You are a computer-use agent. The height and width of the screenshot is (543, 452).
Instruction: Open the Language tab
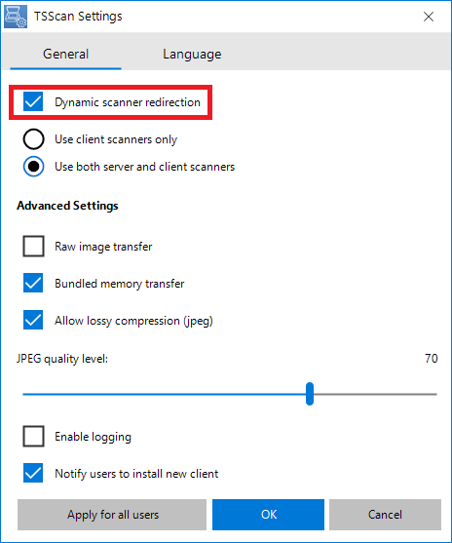192,54
